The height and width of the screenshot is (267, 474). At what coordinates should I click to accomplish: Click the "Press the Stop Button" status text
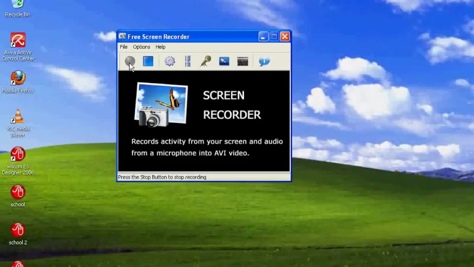pyautogui.click(x=162, y=177)
